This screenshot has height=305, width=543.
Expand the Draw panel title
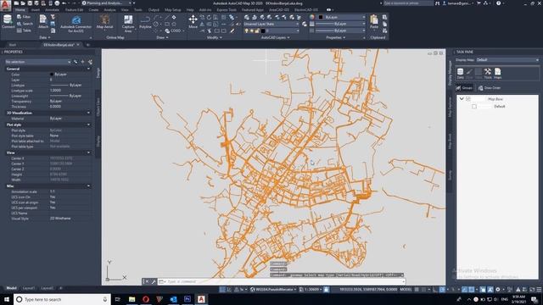point(162,37)
